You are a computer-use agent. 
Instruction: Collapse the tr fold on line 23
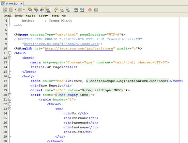(10, 109)
